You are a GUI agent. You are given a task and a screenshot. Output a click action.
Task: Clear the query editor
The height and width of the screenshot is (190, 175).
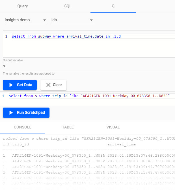[x=53, y=85]
